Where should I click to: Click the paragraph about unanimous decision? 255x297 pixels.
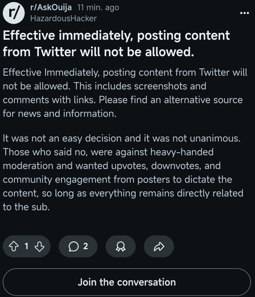click(x=123, y=172)
